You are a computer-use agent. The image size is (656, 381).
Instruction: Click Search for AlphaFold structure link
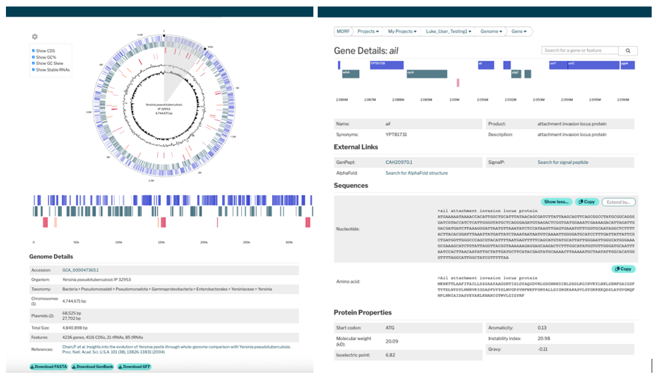pyautogui.click(x=416, y=173)
